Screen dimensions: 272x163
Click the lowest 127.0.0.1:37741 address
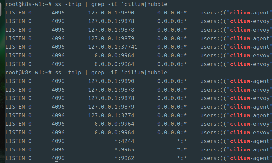pyautogui.click(x=113, y=116)
